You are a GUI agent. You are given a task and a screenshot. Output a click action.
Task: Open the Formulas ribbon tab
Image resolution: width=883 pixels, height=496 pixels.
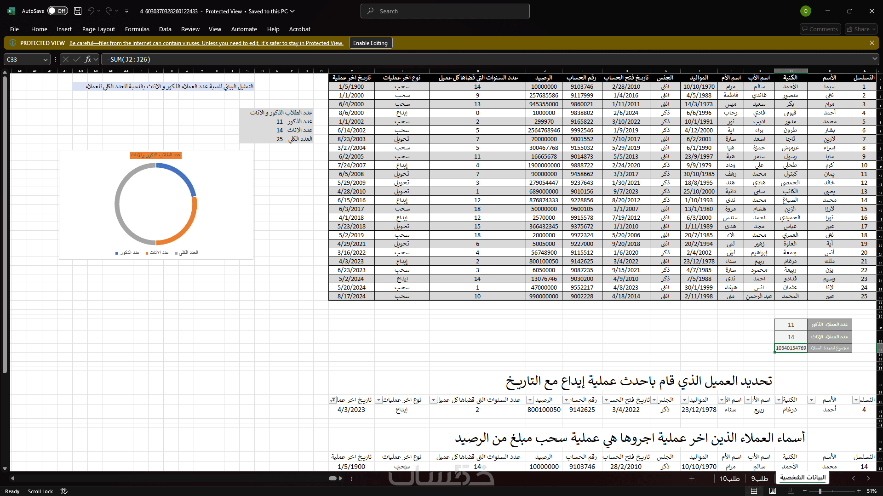click(x=137, y=29)
